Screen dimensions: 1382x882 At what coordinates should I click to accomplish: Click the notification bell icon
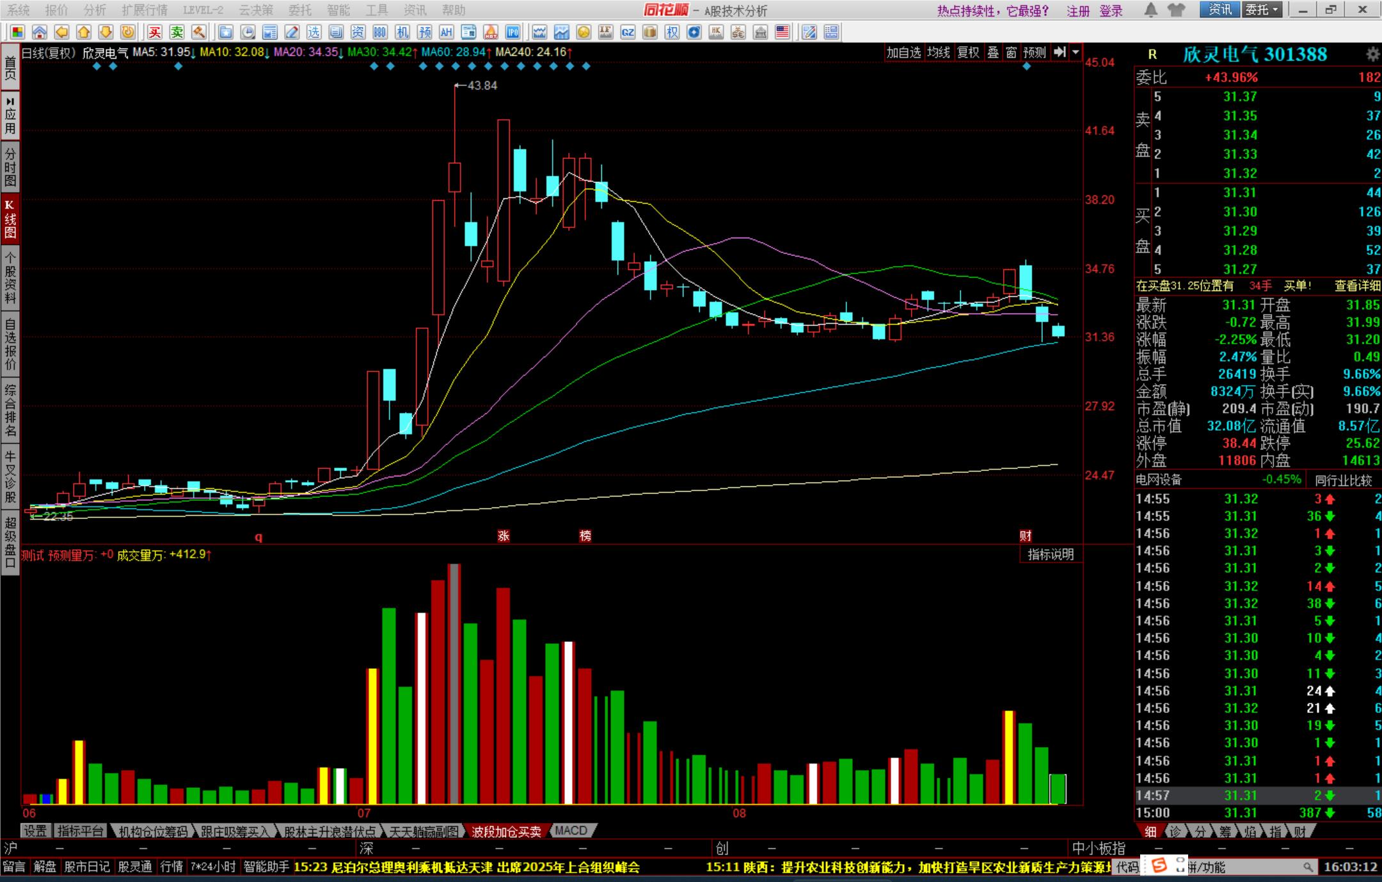(x=1150, y=10)
